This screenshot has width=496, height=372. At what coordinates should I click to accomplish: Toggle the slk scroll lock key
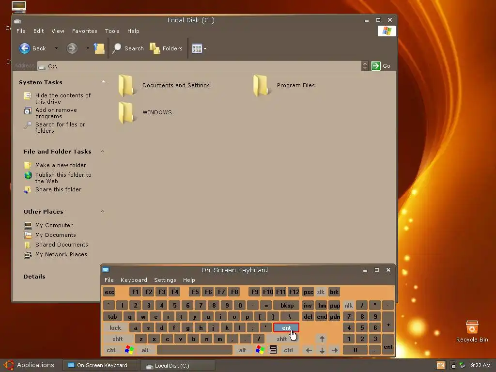point(321,292)
